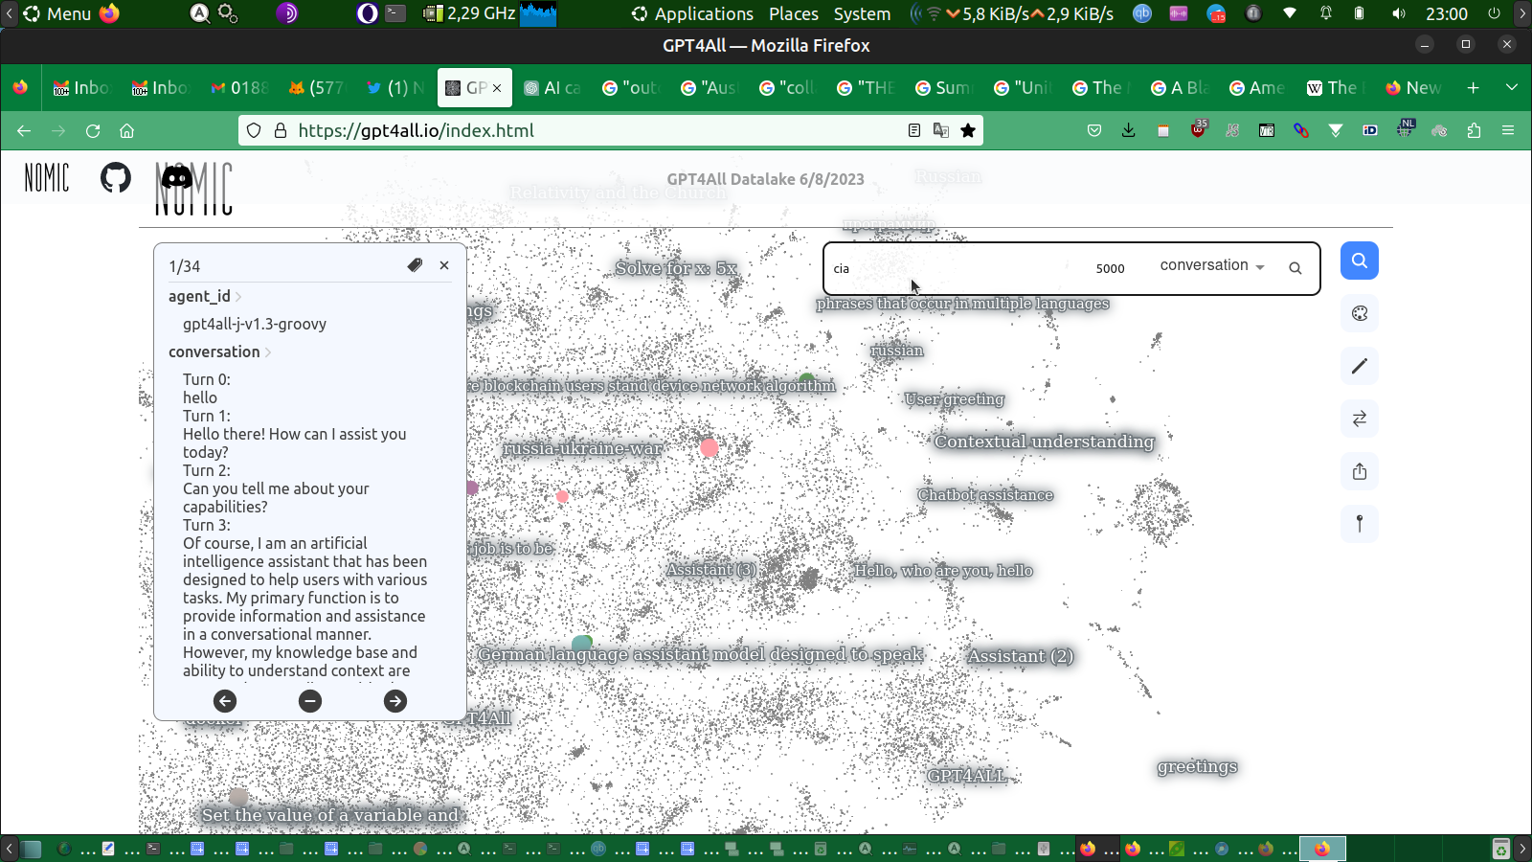The height and width of the screenshot is (862, 1532).
Task: Select the pencil annotation tool
Action: point(1360,366)
